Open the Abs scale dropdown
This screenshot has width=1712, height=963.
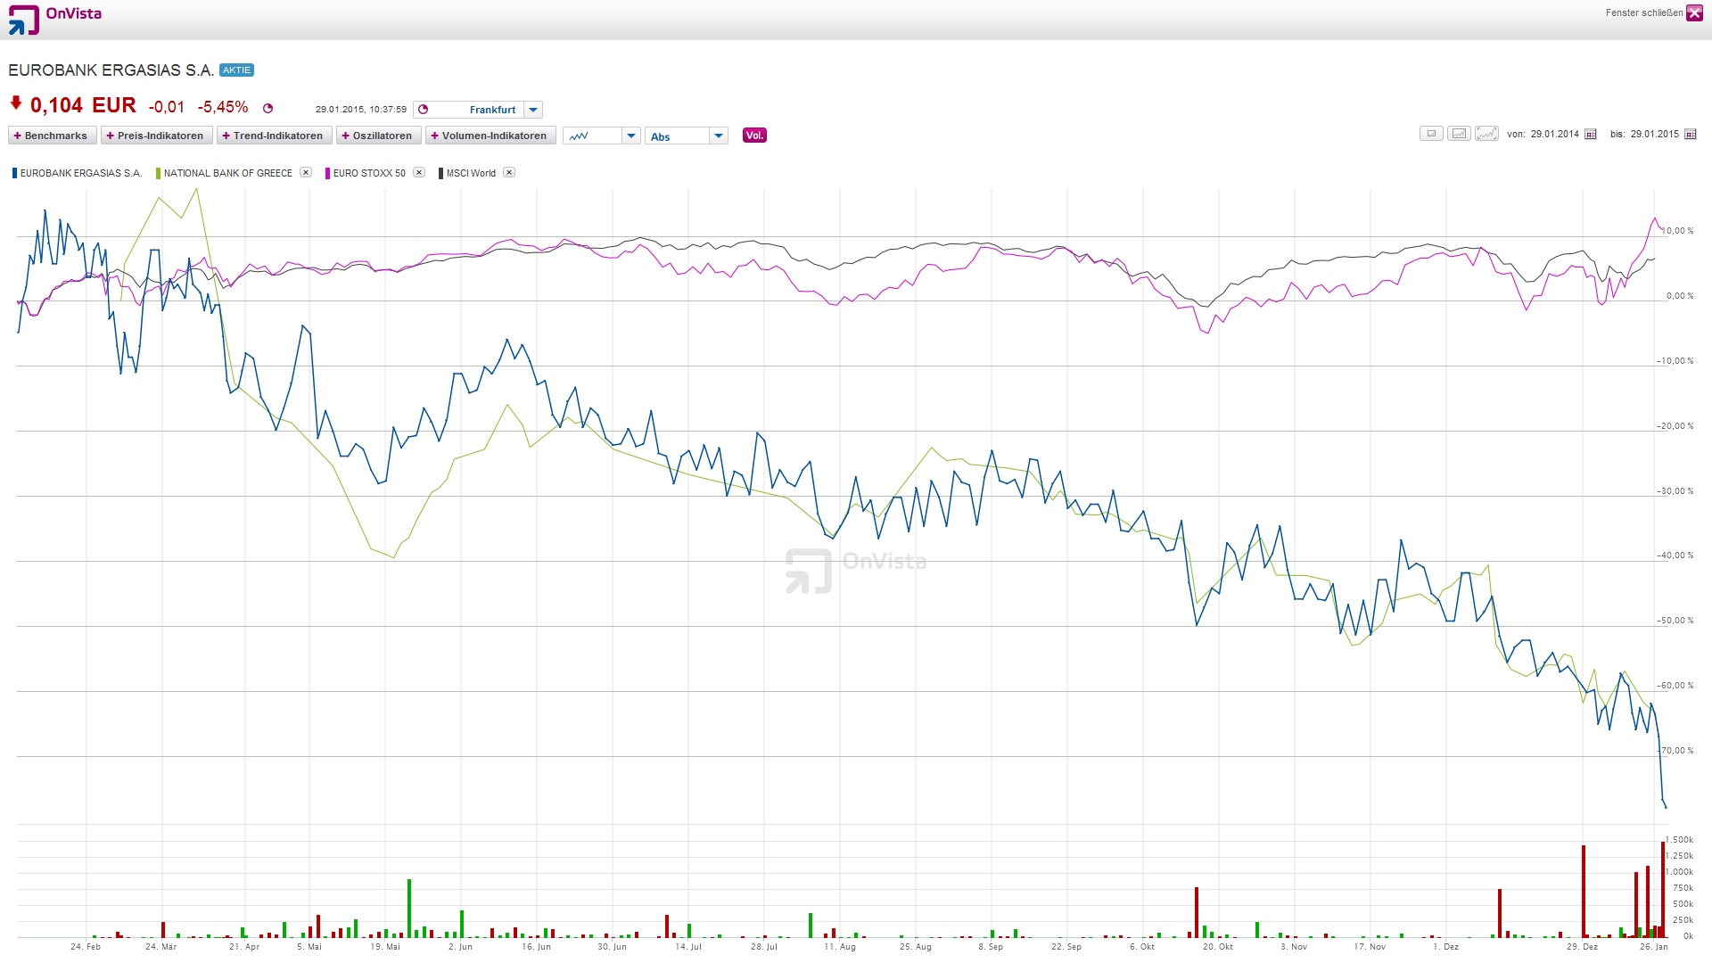[719, 136]
